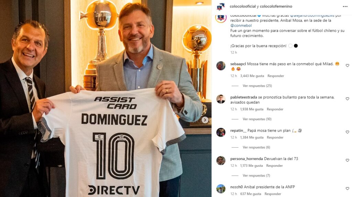
Task: Like nccch0's comment with heart icon
Action: (x=347, y=188)
